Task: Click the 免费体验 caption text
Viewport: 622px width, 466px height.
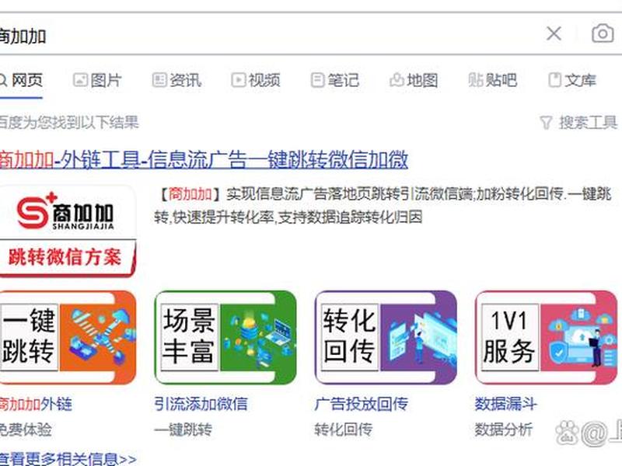Action: pyautogui.click(x=26, y=429)
